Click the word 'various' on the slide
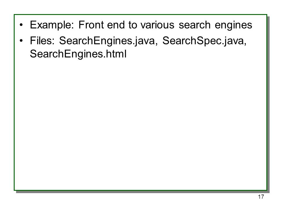Screen dimensions: 281x211 tap(157, 25)
